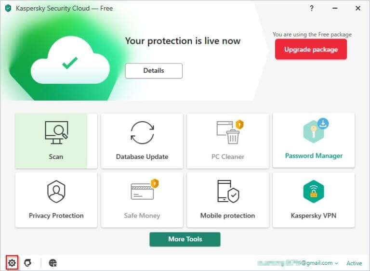Open settings via the gear icon
The image size is (370, 271).
click(12, 263)
